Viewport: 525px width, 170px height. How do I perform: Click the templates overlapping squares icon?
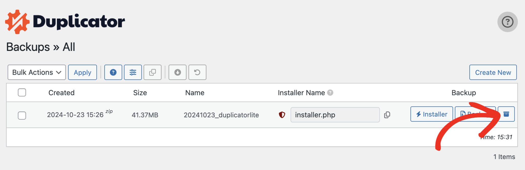153,72
